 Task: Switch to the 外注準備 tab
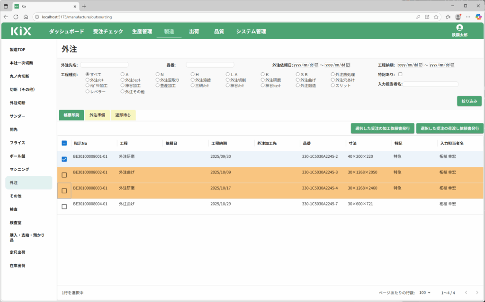click(97, 115)
